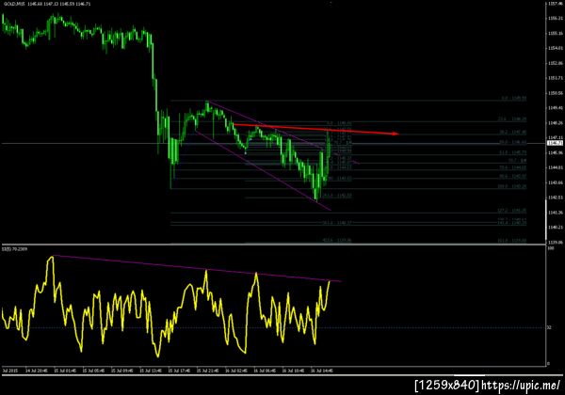Click the 1154.01 price scale label
The width and height of the screenshot is (565, 395).
(556, 48)
